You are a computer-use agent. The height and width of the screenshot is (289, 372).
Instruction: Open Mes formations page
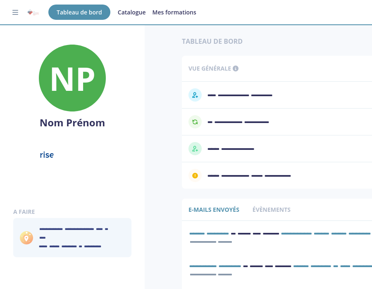[174, 12]
